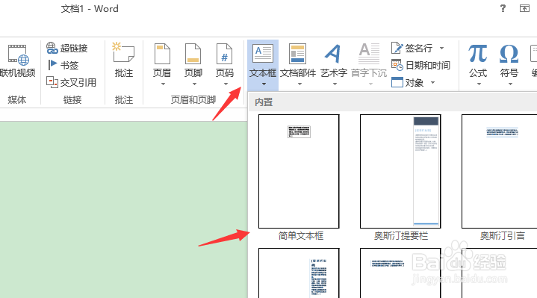
Task: Expand the Symbol (符号) dropdown arrow
Action: (510, 84)
